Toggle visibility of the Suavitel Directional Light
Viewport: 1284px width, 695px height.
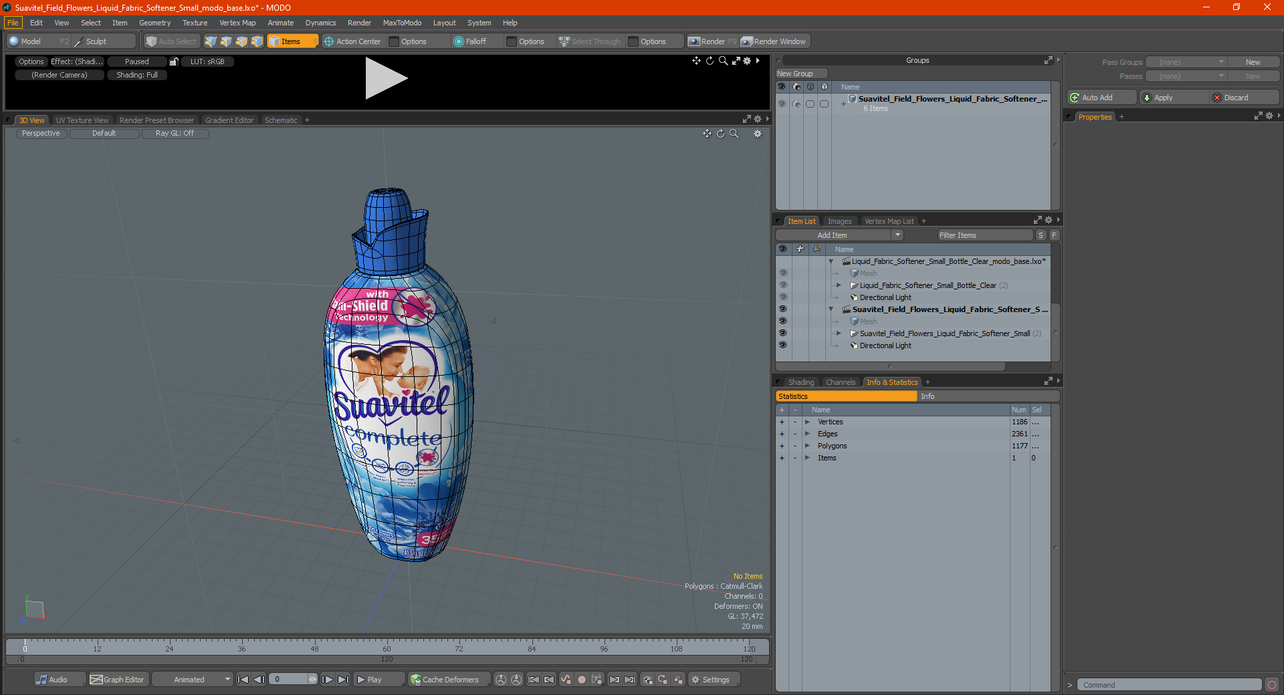pyautogui.click(x=782, y=345)
